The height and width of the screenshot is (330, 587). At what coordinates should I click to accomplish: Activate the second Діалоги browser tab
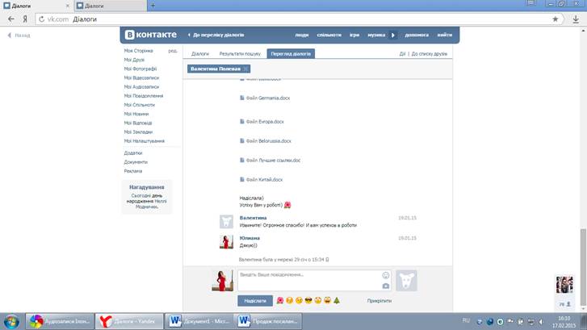111,6
